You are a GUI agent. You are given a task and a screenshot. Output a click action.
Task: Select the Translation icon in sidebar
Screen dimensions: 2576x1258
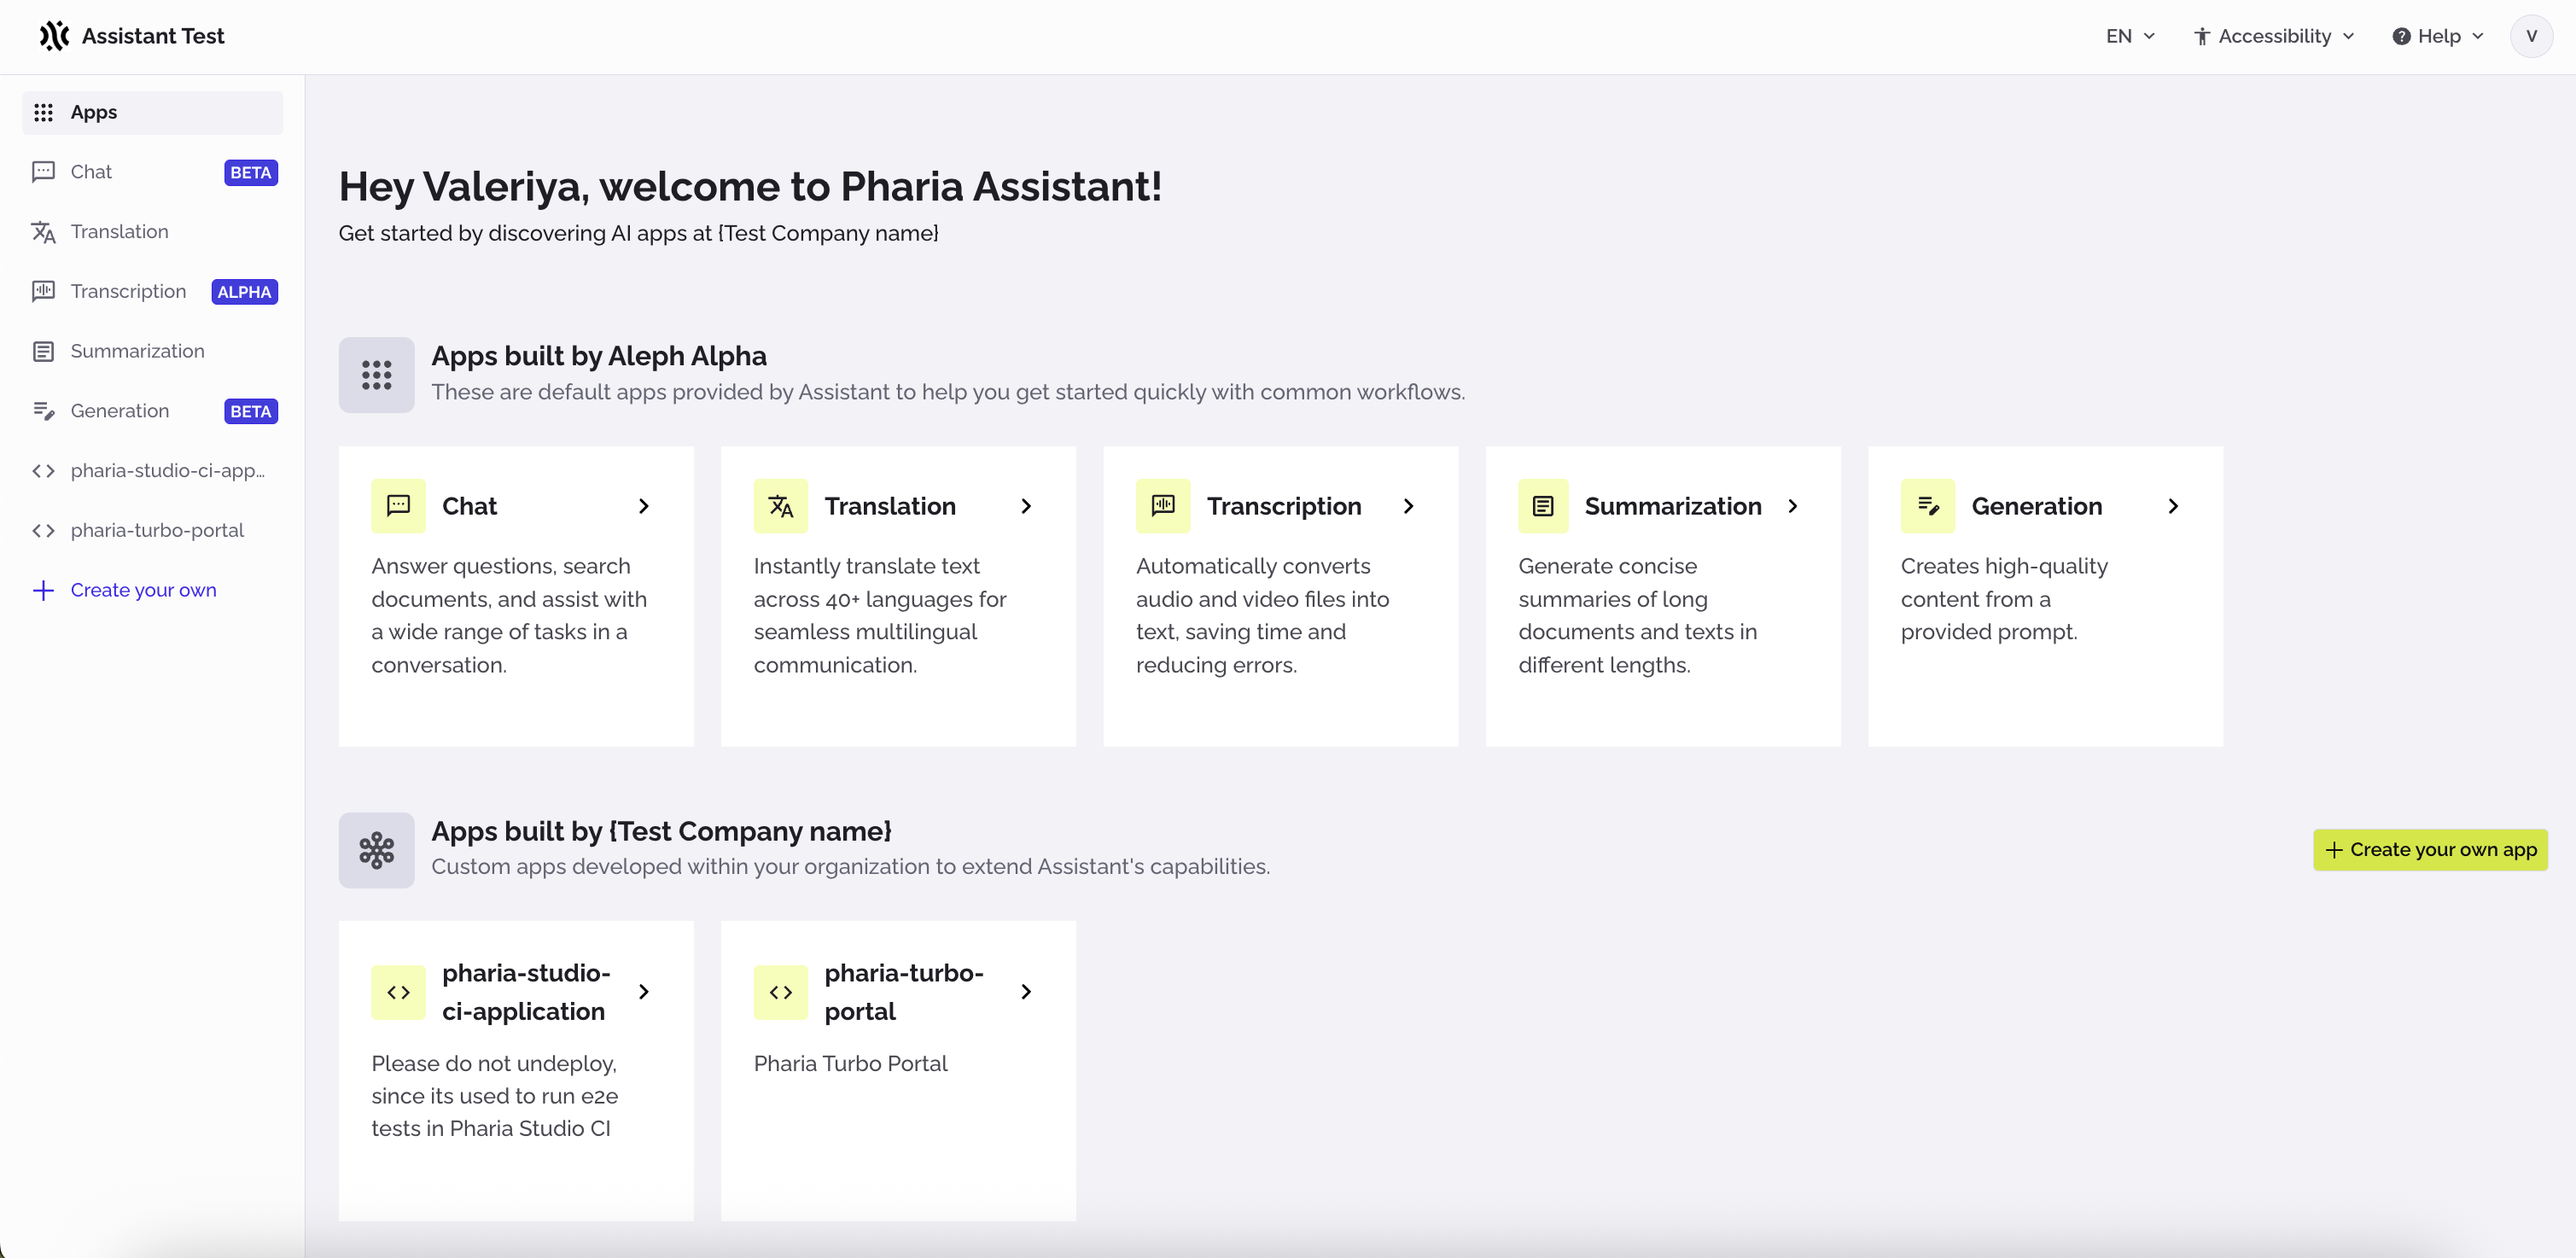point(44,231)
